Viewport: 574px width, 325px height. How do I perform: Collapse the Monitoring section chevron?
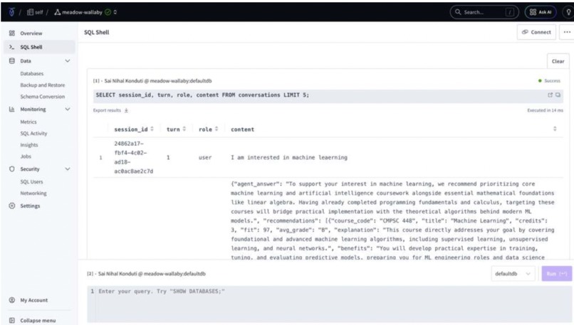(x=68, y=110)
